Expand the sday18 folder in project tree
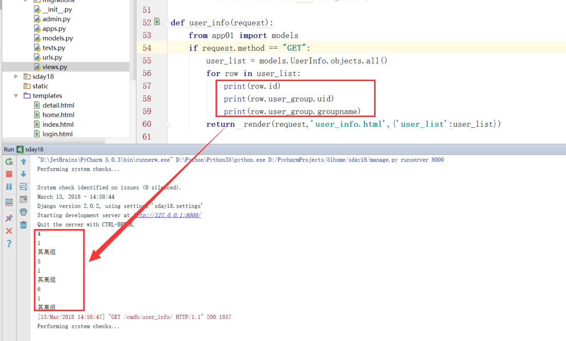Viewport: 566px width, 341px height. tap(16, 76)
